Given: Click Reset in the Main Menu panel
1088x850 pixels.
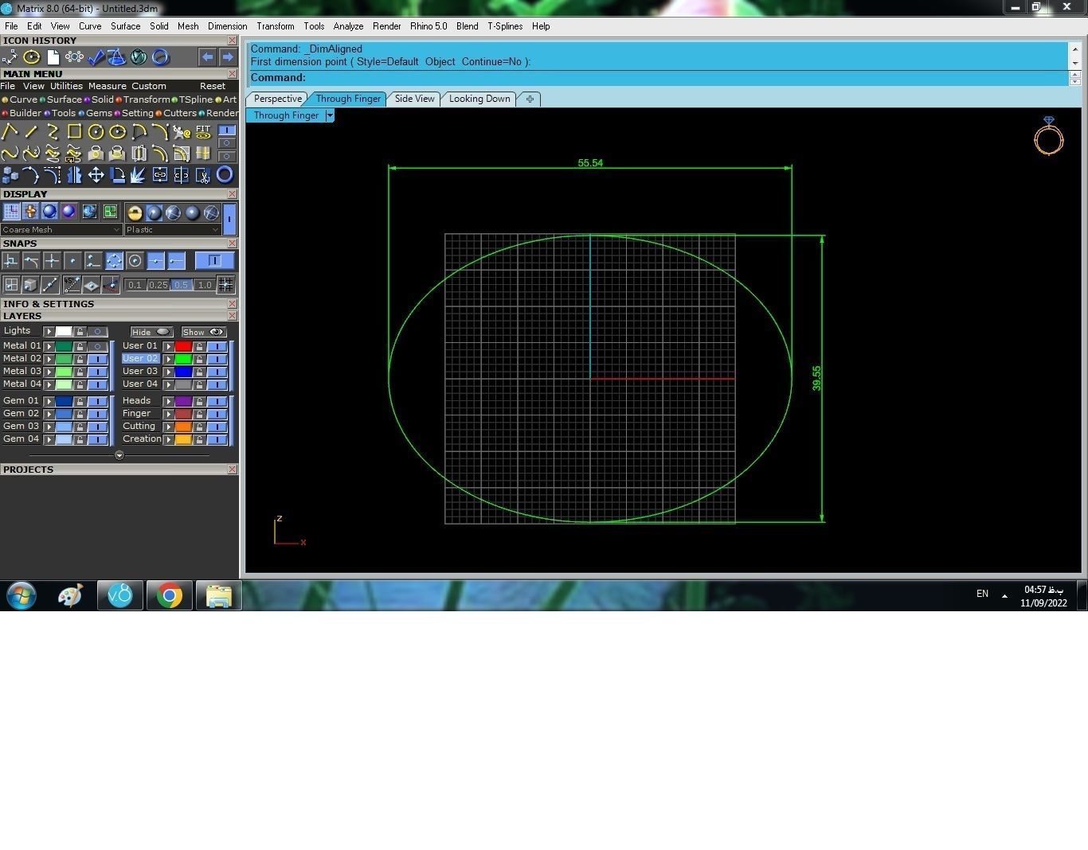Looking at the screenshot, I should coord(213,86).
